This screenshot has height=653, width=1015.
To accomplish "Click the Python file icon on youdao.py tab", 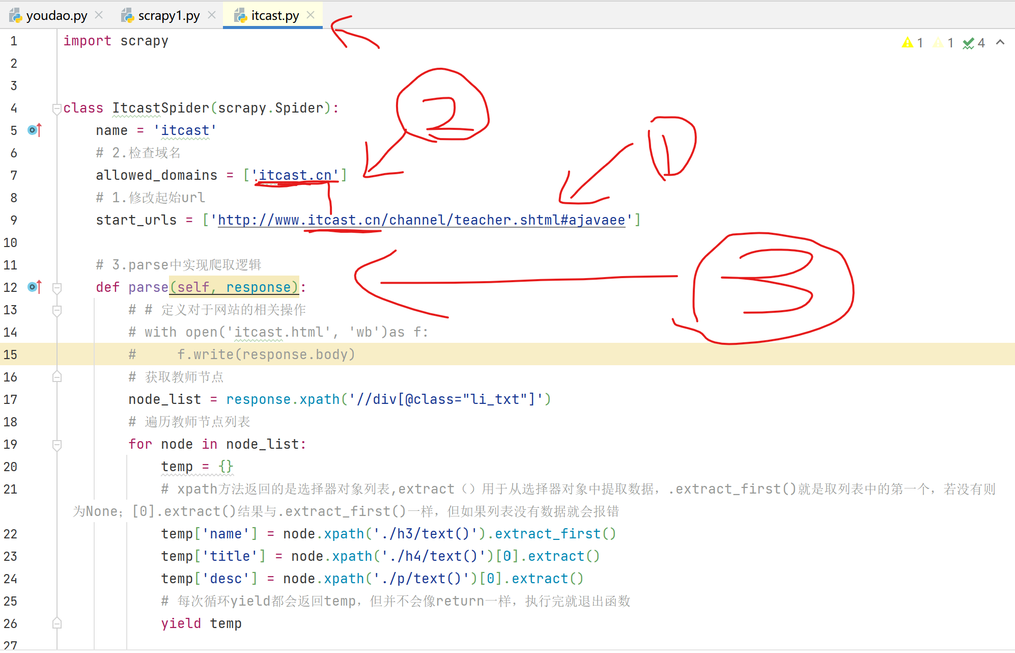I will pos(15,16).
